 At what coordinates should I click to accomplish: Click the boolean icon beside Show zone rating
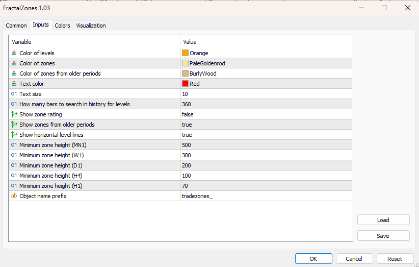pyautogui.click(x=14, y=114)
